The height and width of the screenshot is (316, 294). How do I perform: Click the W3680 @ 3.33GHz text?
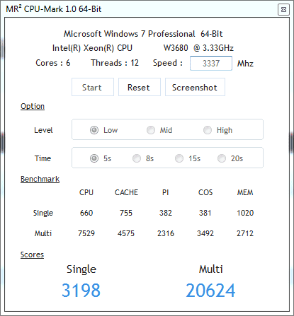198,48
